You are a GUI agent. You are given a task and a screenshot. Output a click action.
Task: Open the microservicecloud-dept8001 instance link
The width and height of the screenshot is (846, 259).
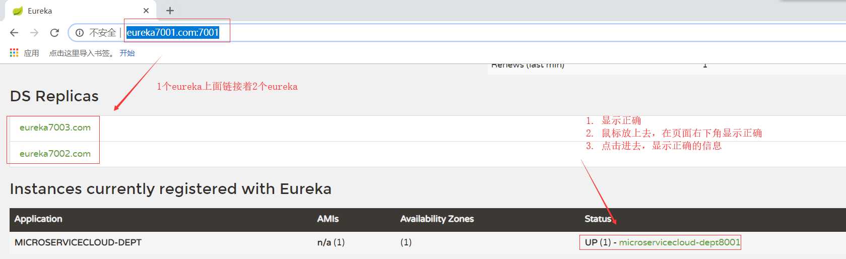click(679, 242)
